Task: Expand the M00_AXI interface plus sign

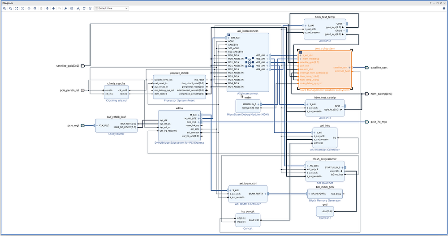Action: point(267,55)
